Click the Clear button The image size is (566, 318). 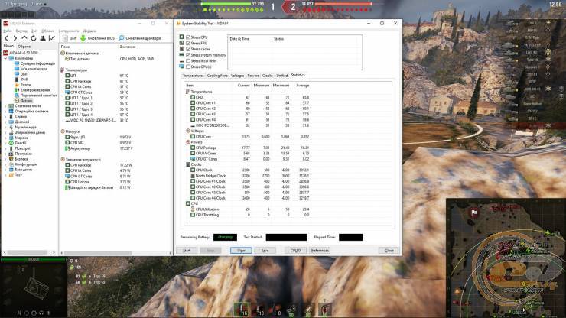point(241,250)
